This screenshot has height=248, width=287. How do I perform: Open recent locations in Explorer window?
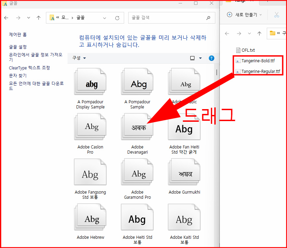coord(249,34)
